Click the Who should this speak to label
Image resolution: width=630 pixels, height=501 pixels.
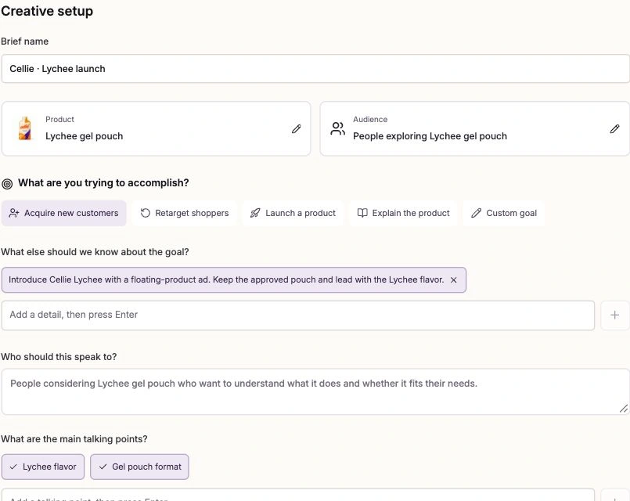[x=59, y=357]
